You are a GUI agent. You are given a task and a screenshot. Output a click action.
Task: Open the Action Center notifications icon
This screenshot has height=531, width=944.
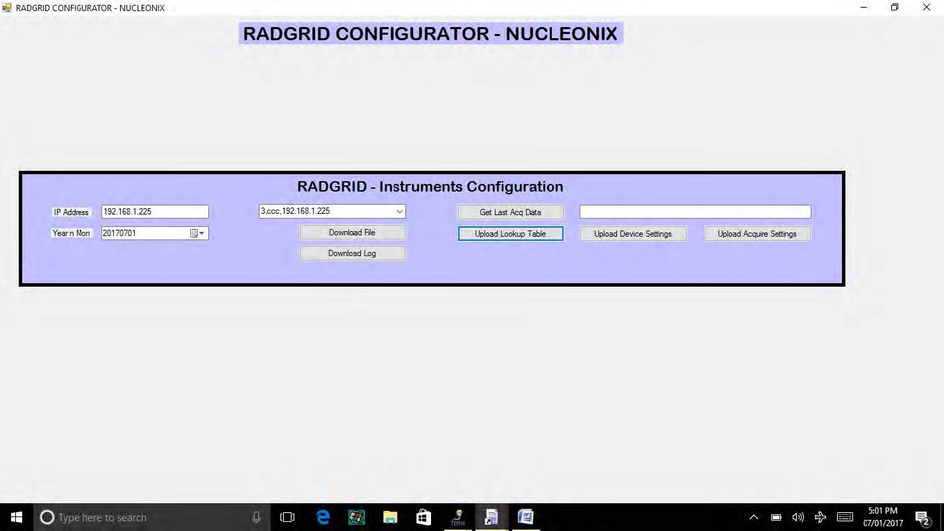(922, 518)
